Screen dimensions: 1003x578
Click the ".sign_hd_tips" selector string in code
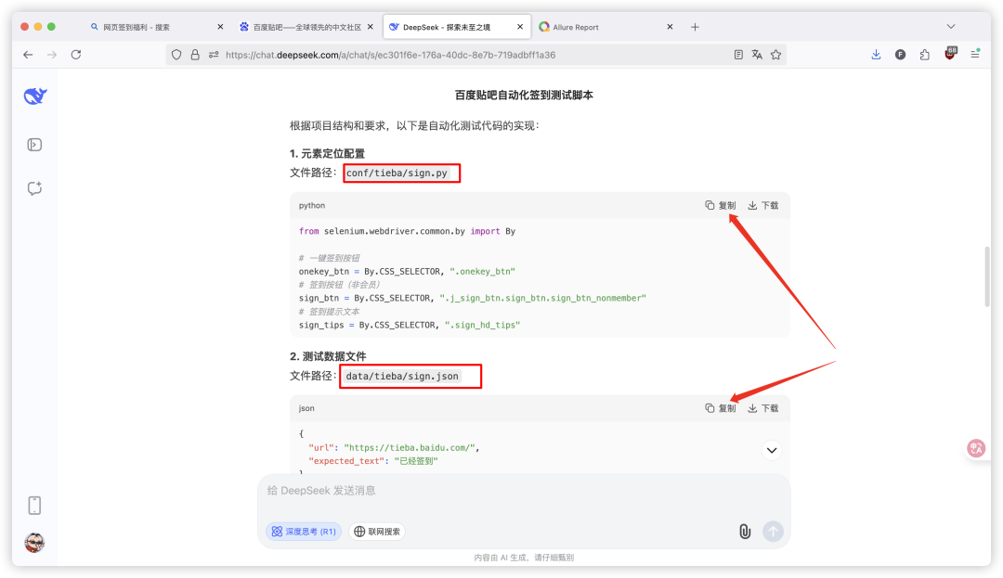click(482, 325)
